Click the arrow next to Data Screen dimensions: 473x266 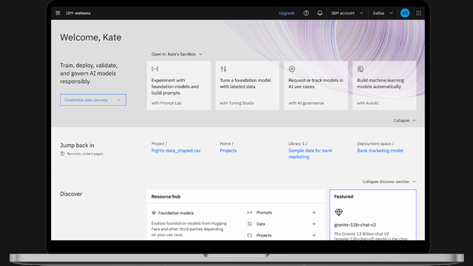tap(313, 224)
